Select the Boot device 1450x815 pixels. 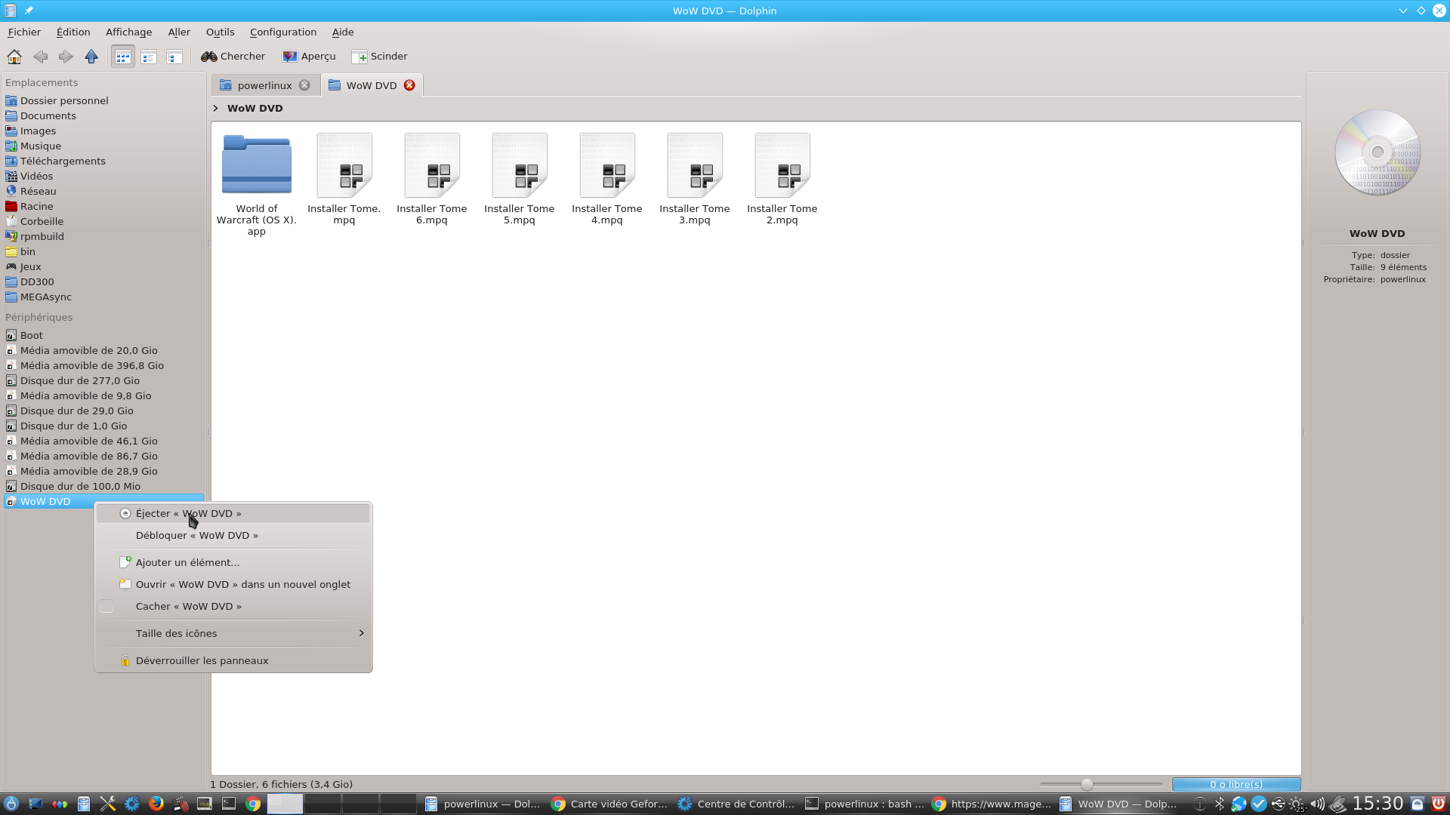(103, 335)
